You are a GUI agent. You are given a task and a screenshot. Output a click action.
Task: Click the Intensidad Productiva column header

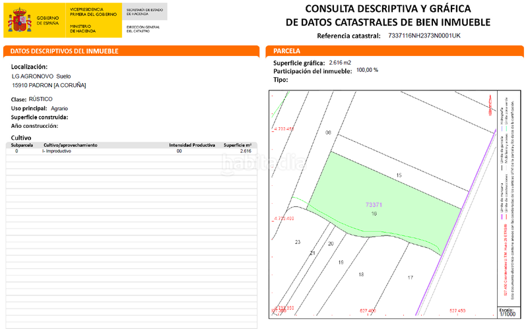tap(192, 144)
